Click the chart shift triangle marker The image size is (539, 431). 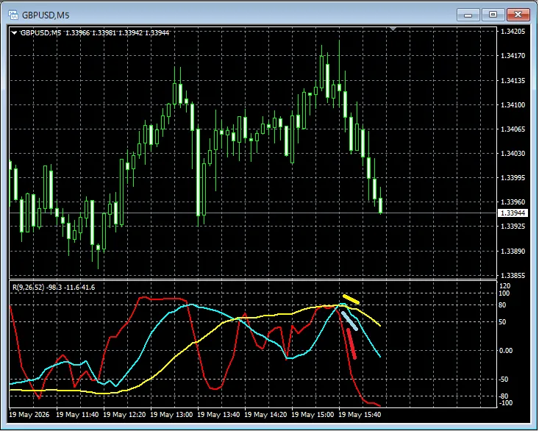[x=393, y=29]
